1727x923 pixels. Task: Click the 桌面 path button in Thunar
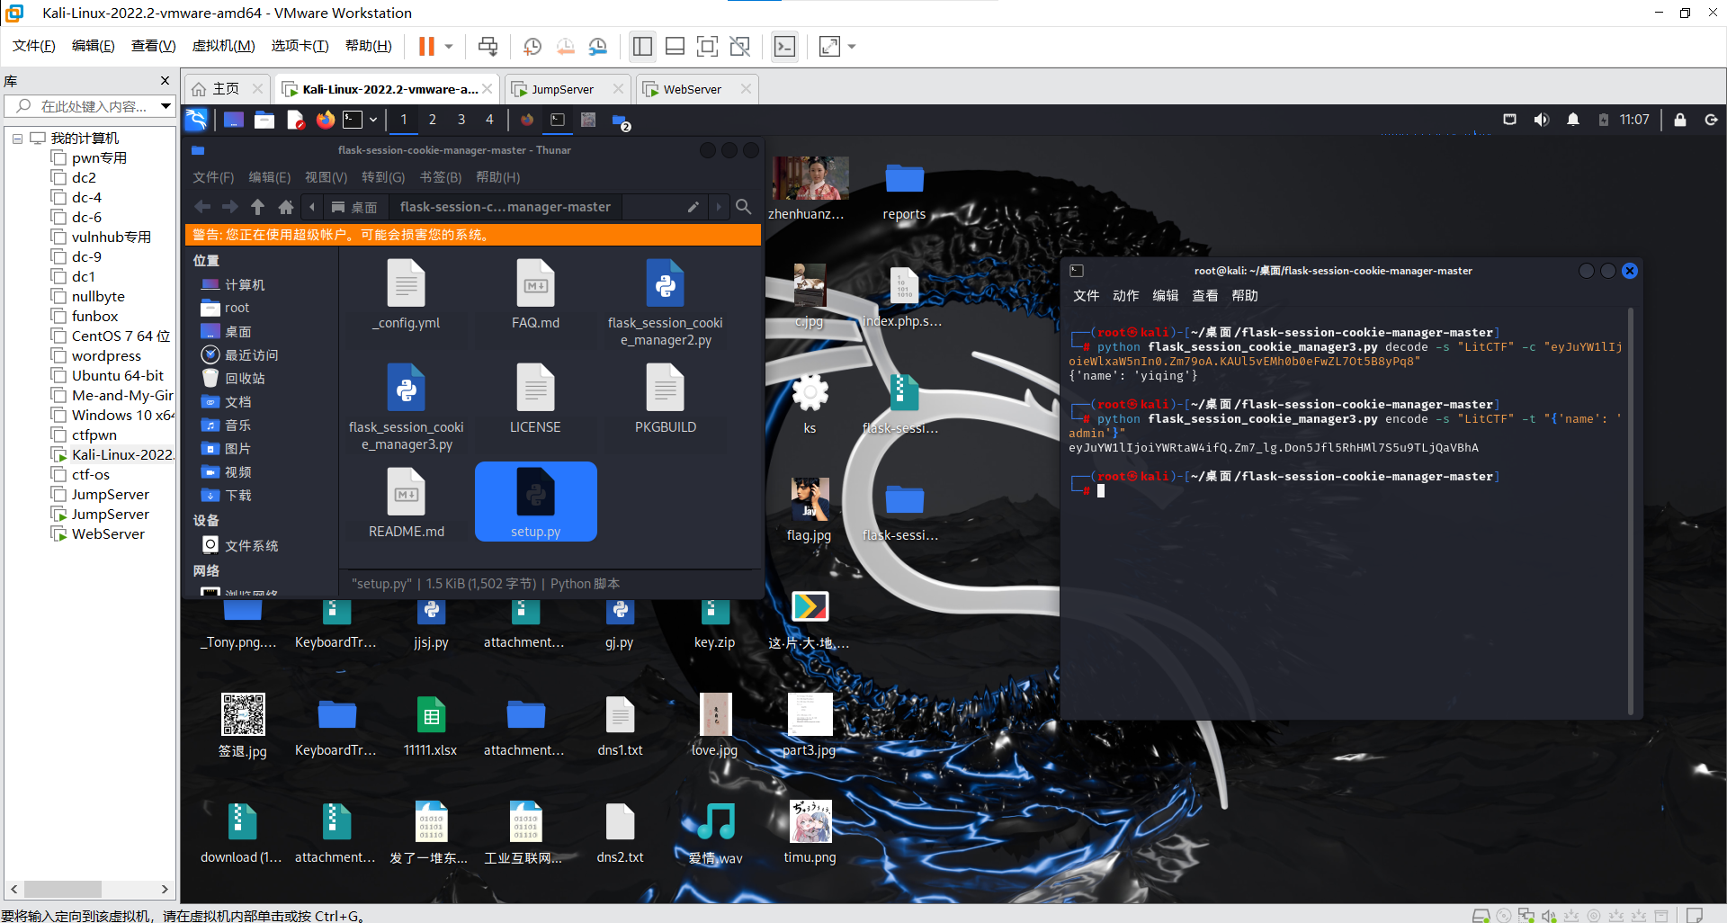coord(354,207)
